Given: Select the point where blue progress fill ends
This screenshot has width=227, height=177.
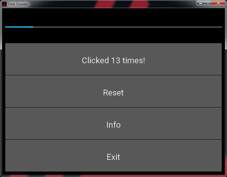Looking at the screenshot, I should click(33, 27).
